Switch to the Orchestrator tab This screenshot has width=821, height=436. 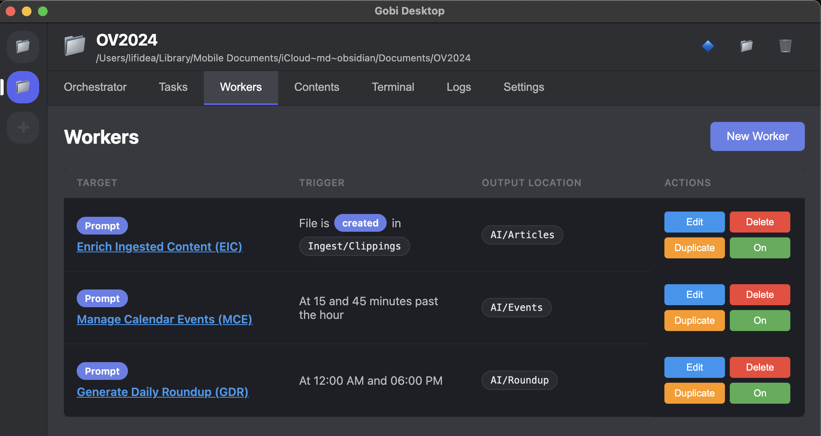point(95,87)
